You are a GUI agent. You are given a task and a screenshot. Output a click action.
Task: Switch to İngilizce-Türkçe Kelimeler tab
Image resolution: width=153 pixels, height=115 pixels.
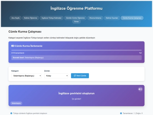tap(52, 18)
